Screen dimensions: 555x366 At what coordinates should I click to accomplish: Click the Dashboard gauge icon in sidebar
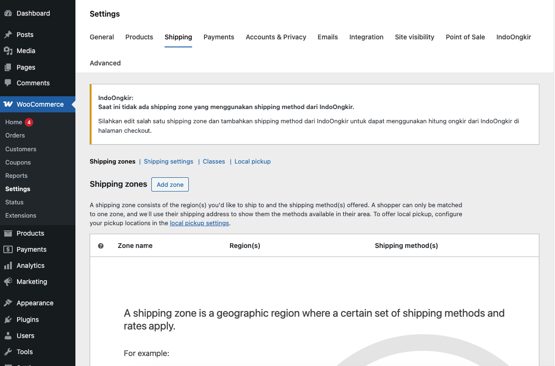coord(8,13)
